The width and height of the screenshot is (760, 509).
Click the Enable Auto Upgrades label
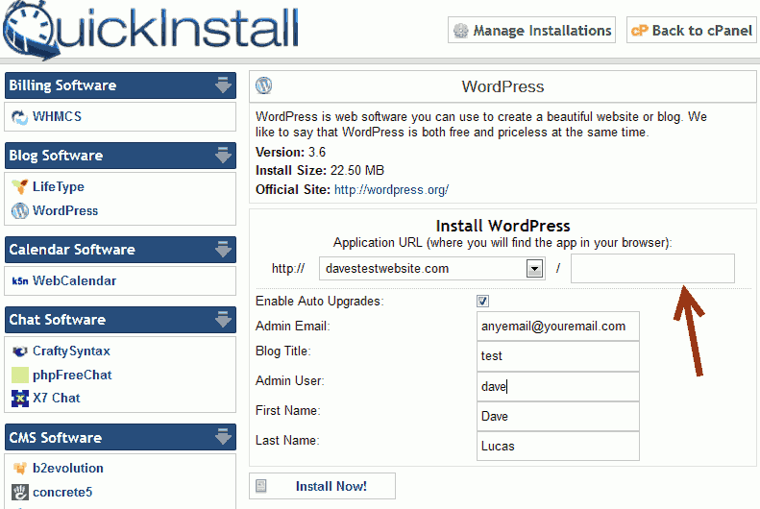319,302
